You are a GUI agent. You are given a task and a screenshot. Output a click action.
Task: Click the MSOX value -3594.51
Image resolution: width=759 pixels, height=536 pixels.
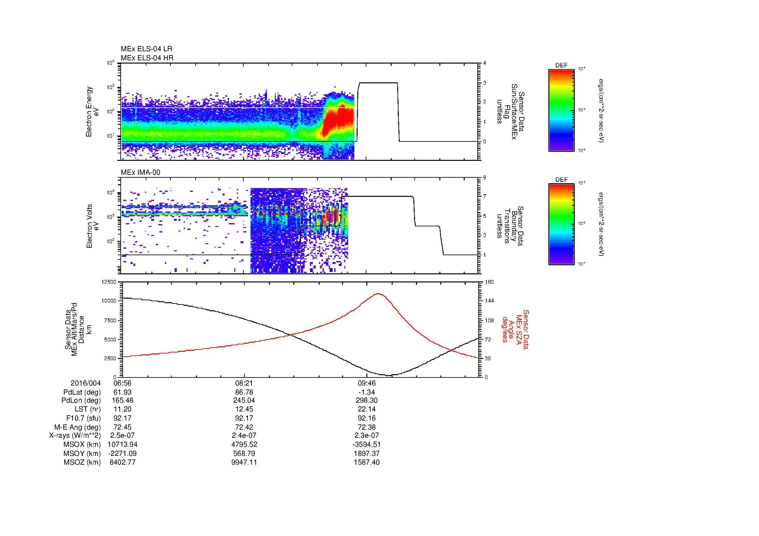point(367,445)
